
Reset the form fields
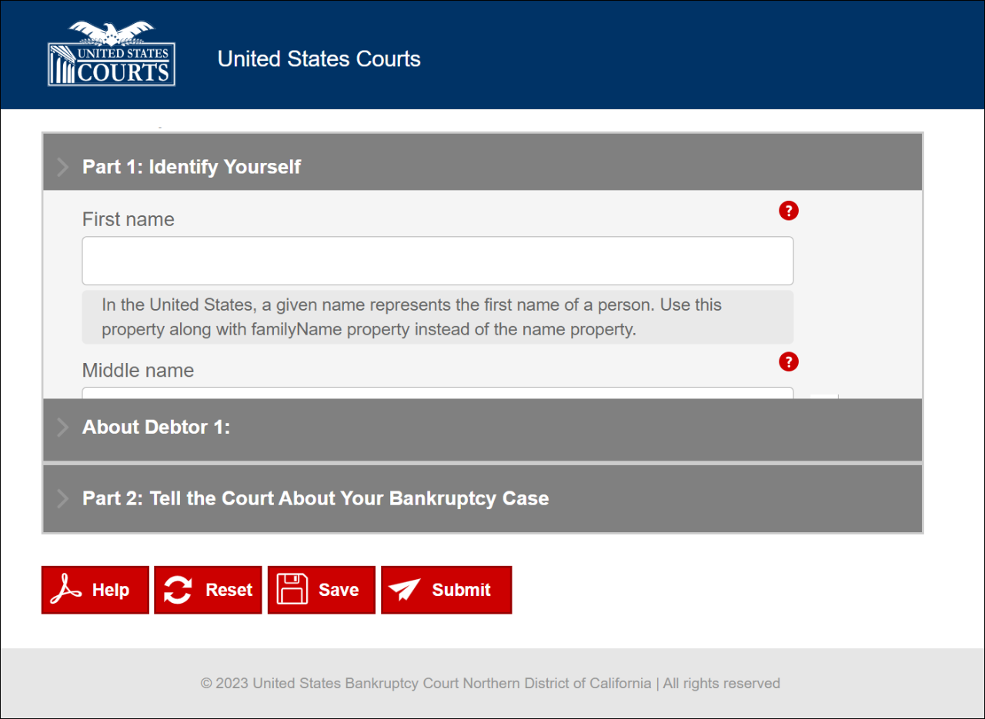208,589
